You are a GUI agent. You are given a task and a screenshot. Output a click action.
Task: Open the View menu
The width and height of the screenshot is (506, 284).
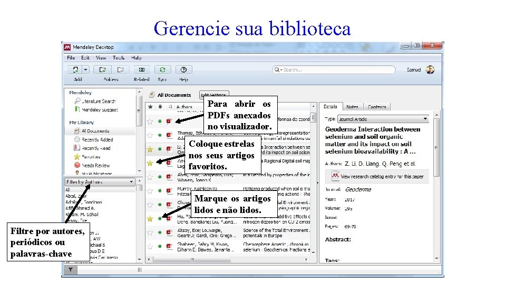101,58
